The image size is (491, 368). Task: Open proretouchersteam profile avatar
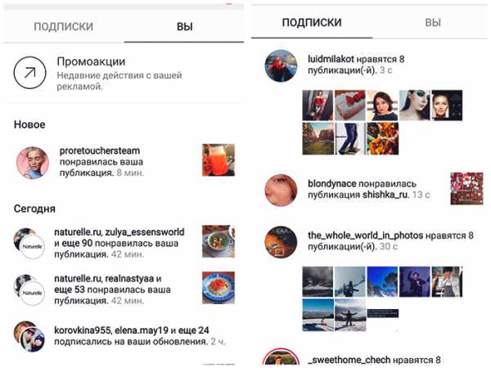tap(33, 163)
